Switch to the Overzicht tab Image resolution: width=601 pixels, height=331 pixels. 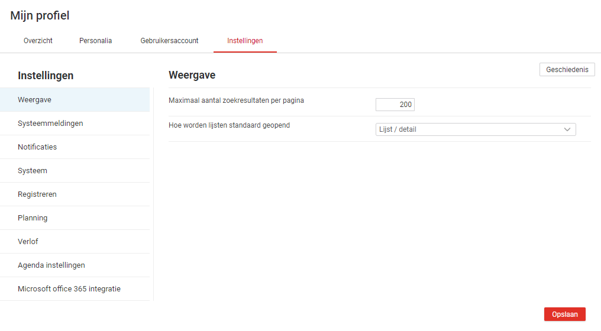[x=38, y=41]
